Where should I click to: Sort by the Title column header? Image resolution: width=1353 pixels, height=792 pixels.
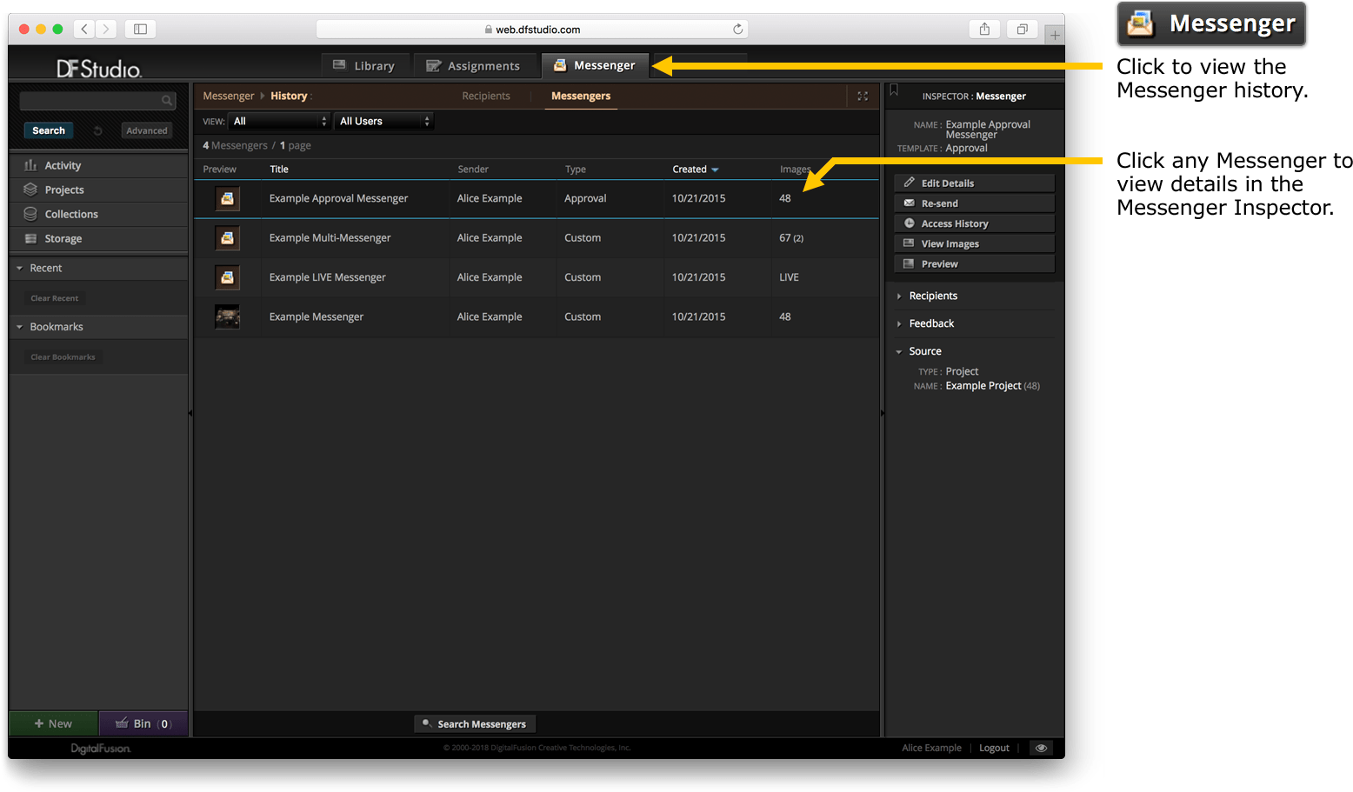278,169
